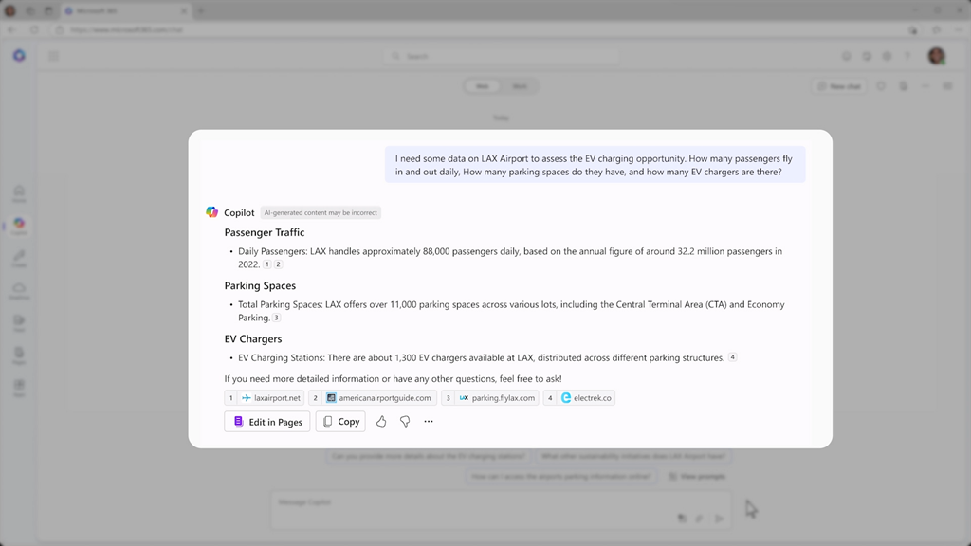Open the laxairport.net source chip
Viewport: 971px width, 546px height.
[x=264, y=398]
